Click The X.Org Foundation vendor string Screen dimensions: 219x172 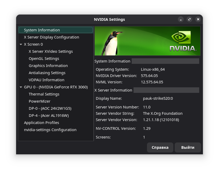(x=163, y=113)
